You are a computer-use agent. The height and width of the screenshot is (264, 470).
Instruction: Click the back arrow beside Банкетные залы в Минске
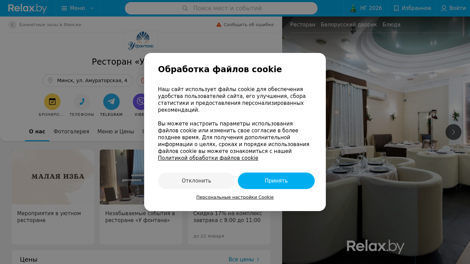click(12, 25)
